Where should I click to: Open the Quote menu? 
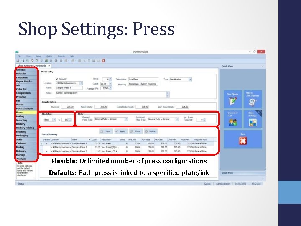coord(49,56)
